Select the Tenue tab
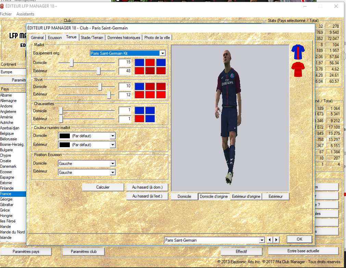 click(x=71, y=37)
